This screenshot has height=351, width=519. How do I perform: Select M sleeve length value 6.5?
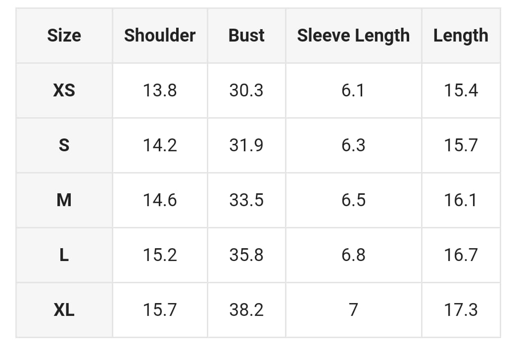click(x=353, y=200)
